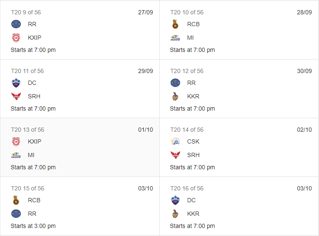The height and width of the screenshot is (236, 319).
Task: Click team name DC in match 16
Action: point(191,200)
